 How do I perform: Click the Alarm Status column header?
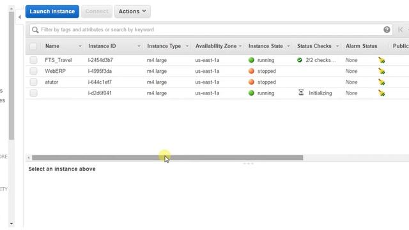click(x=362, y=46)
